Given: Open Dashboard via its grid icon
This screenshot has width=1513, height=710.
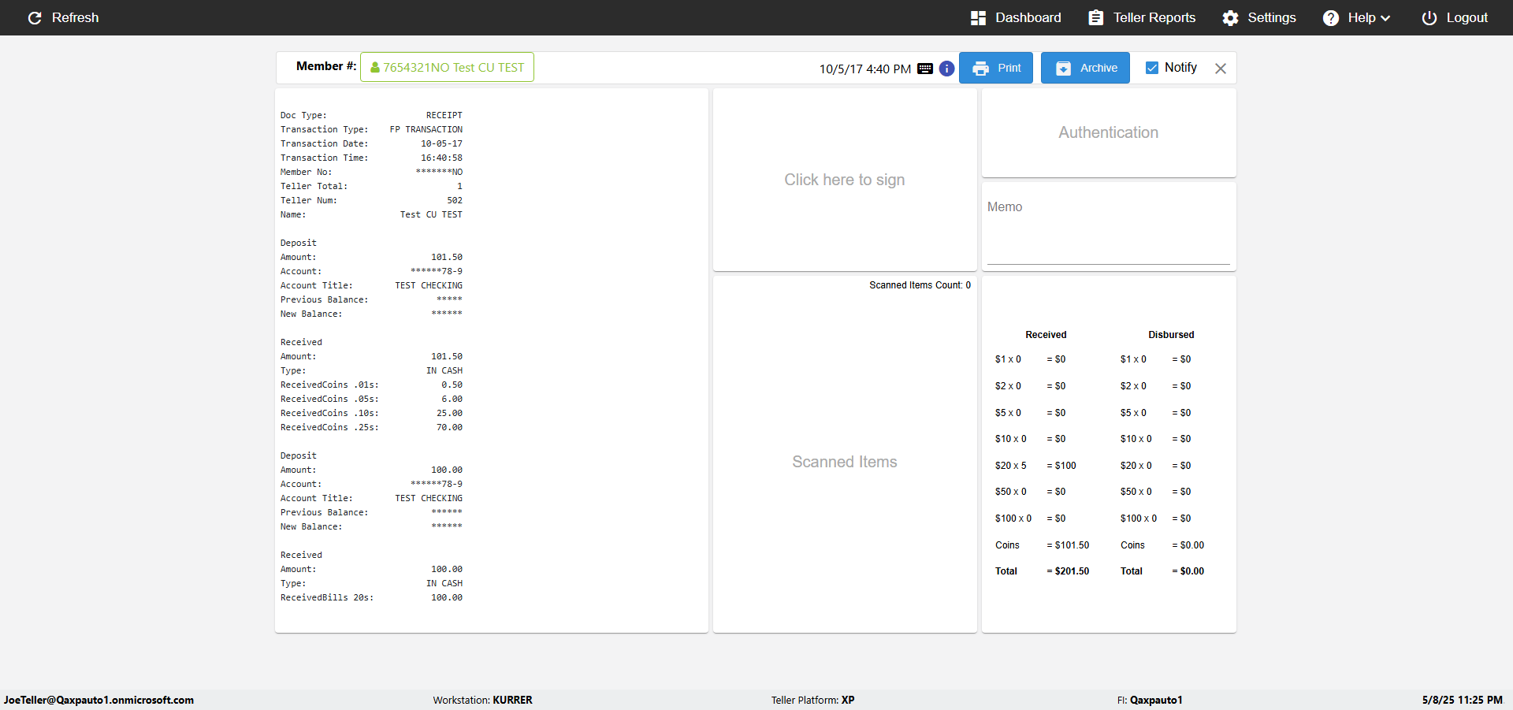Looking at the screenshot, I should point(978,18).
